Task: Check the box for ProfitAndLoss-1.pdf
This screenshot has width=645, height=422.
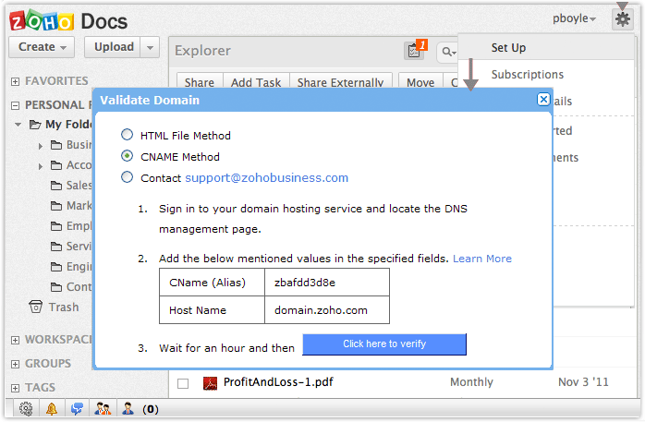Action: point(183,383)
